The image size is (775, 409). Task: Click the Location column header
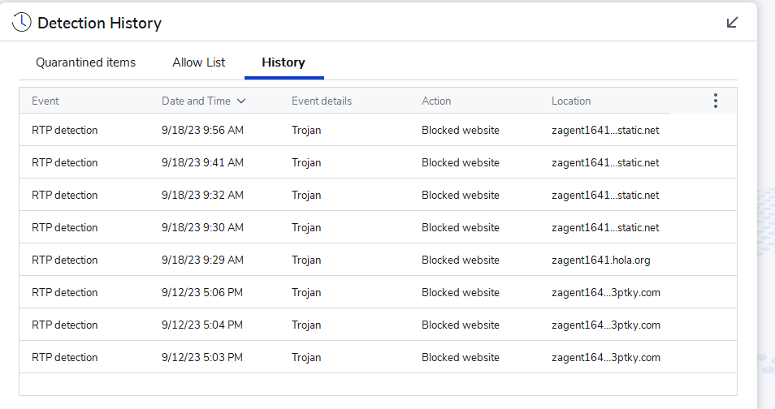pyautogui.click(x=571, y=101)
